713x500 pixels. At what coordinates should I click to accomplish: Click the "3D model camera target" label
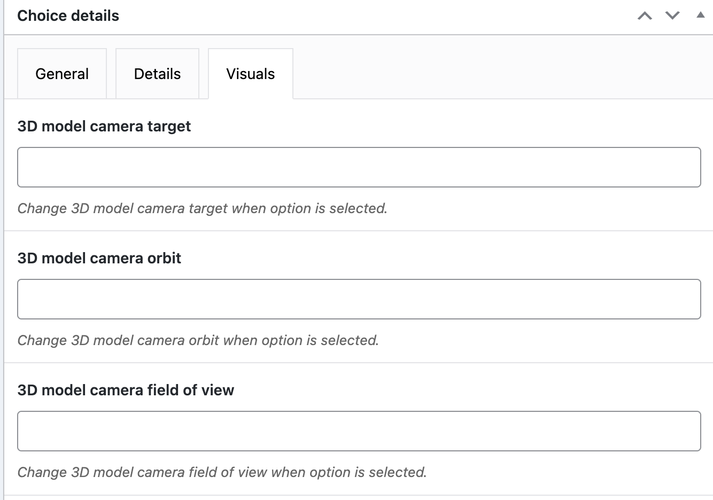pos(104,127)
